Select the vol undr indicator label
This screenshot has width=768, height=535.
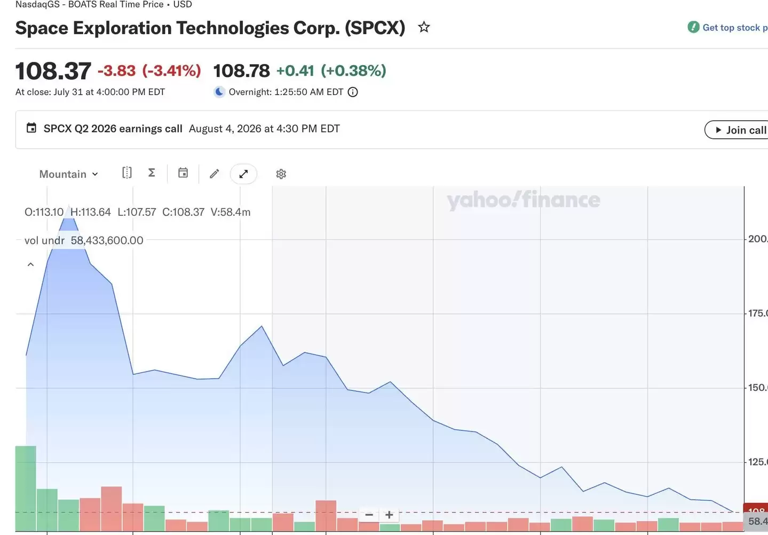tap(44, 240)
